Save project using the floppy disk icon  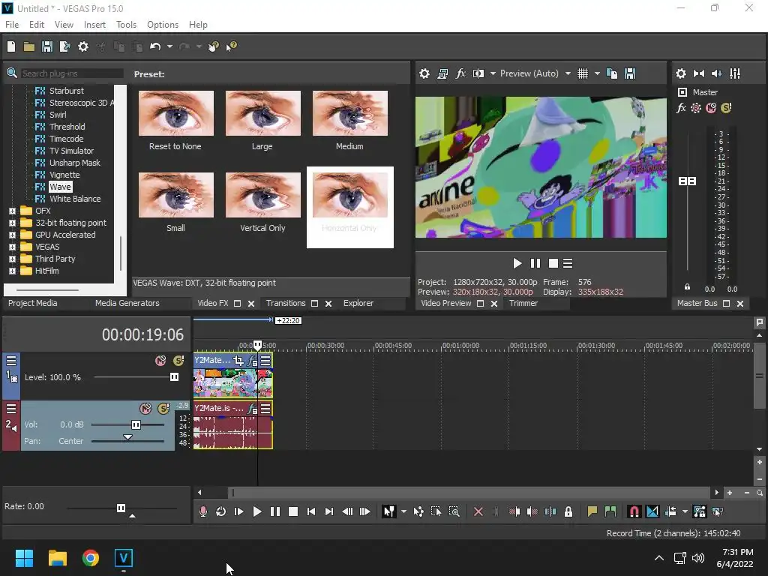coord(47,46)
